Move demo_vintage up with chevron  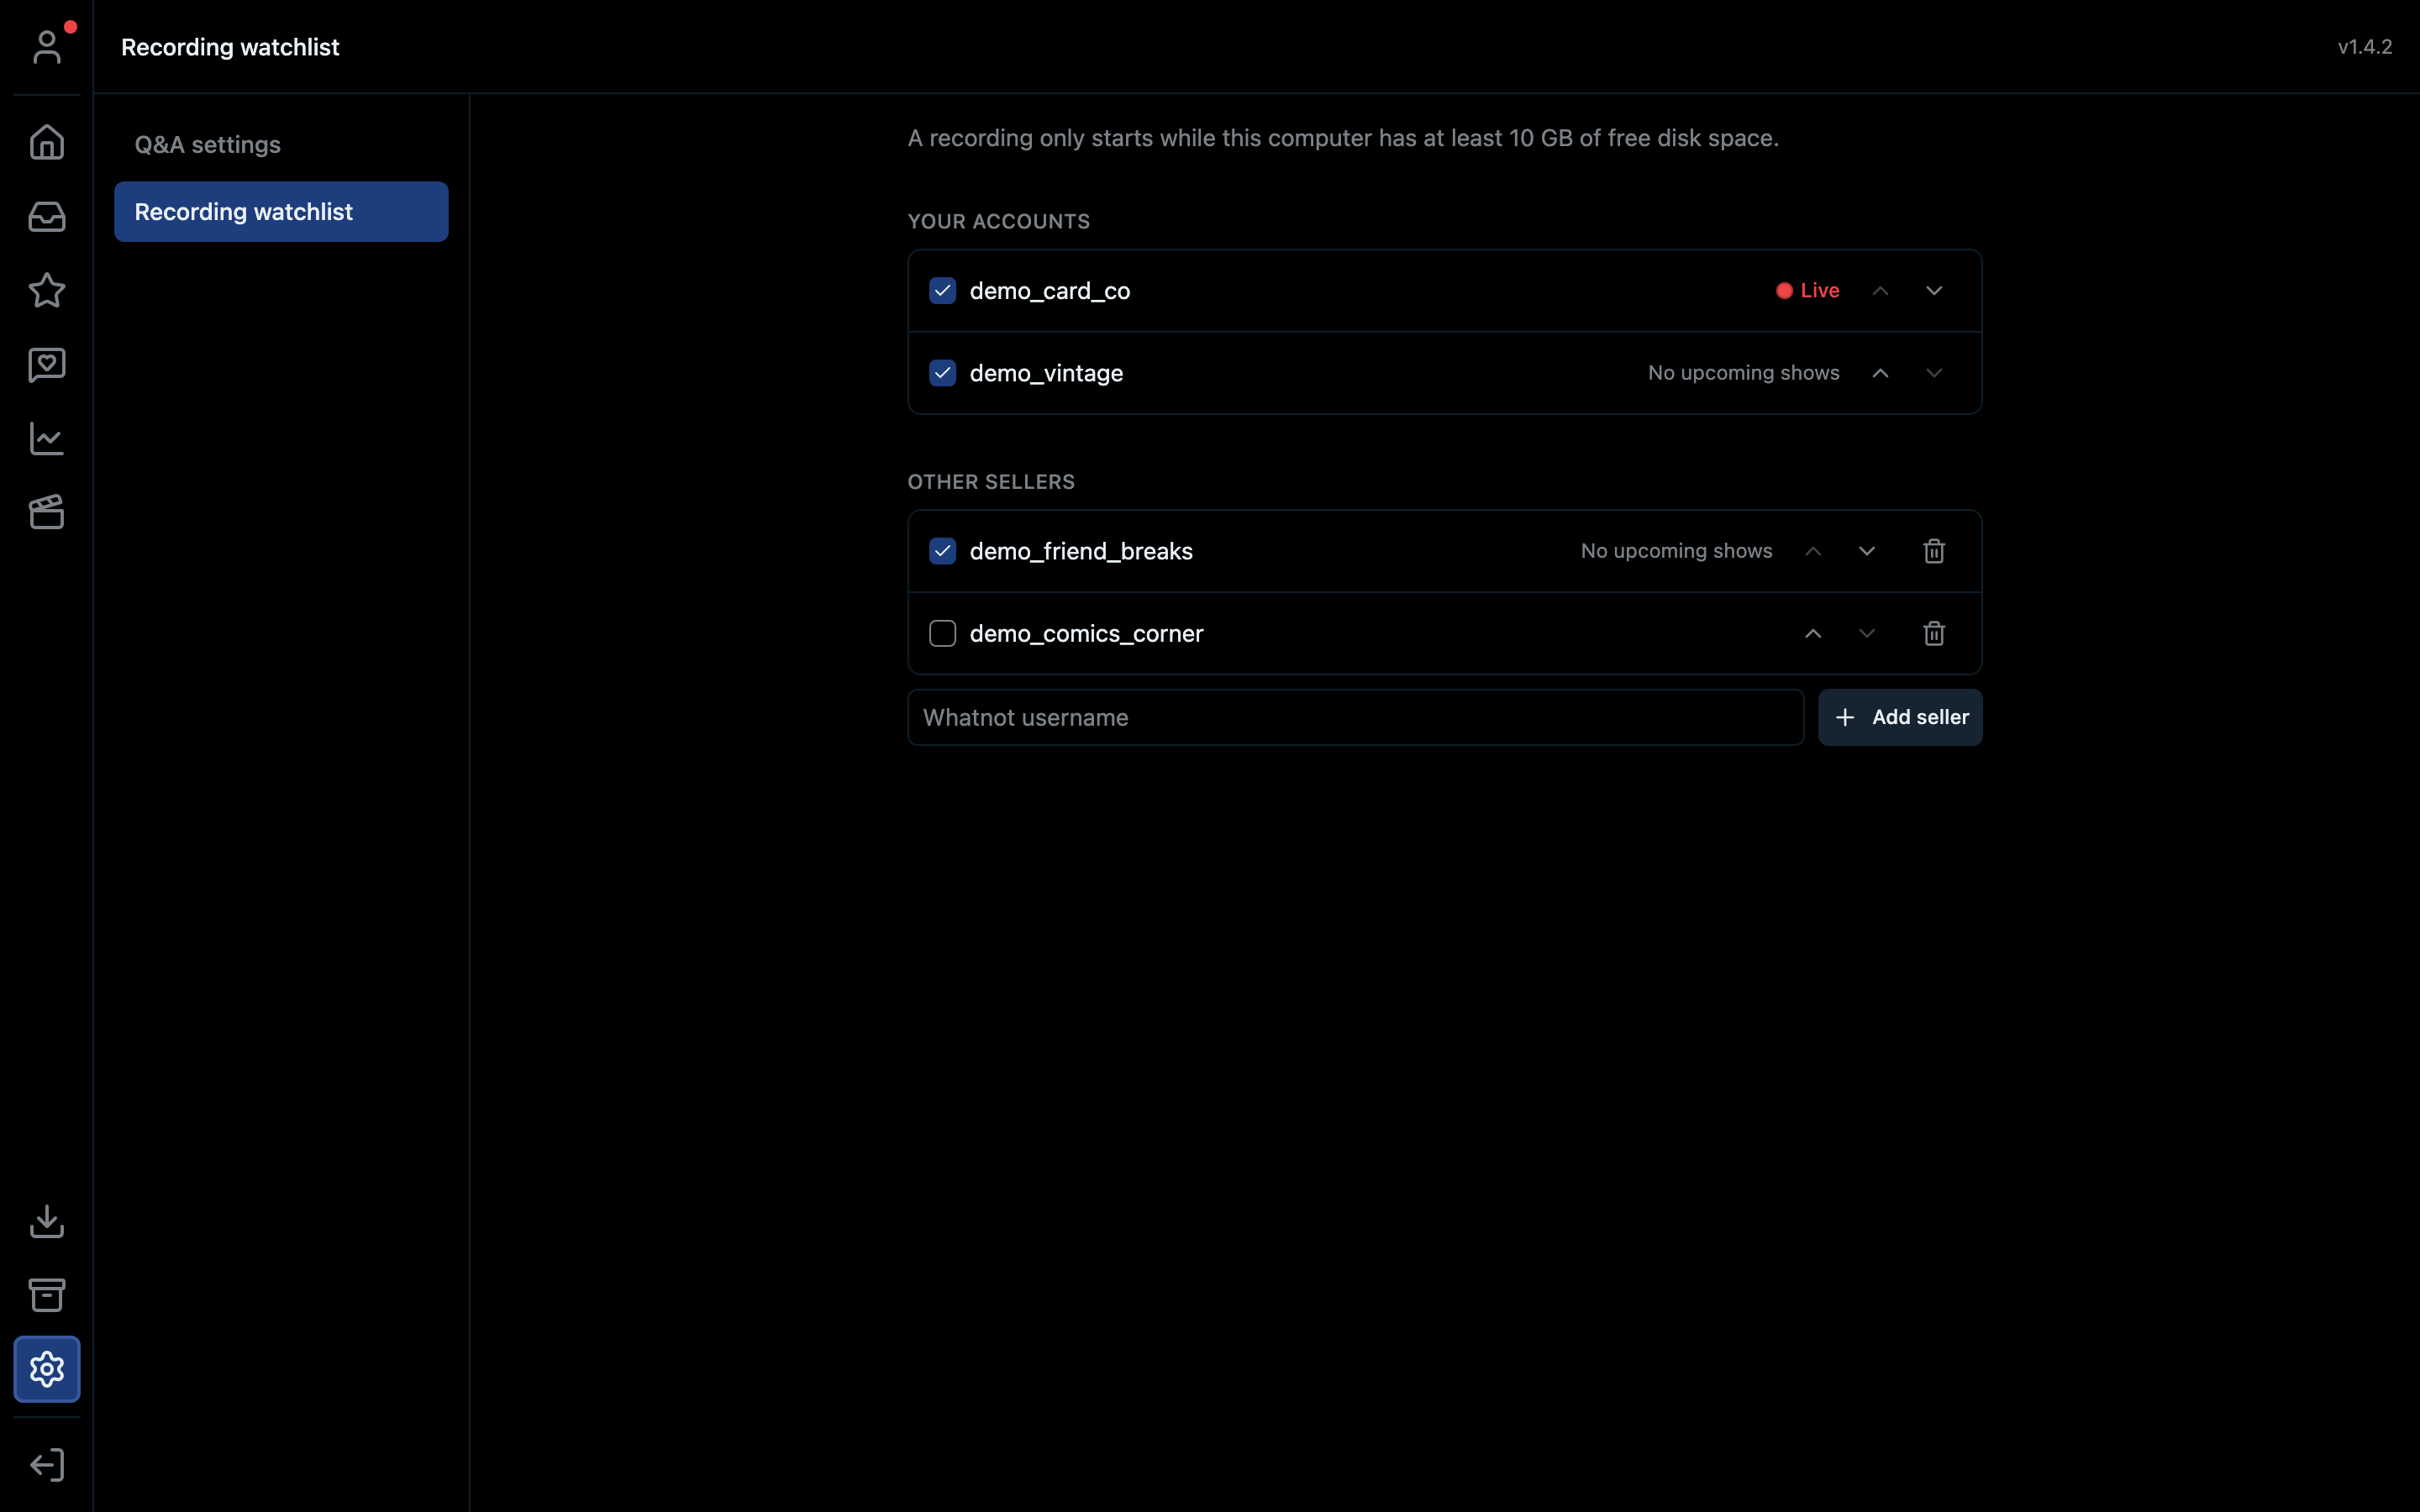(x=1880, y=373)
